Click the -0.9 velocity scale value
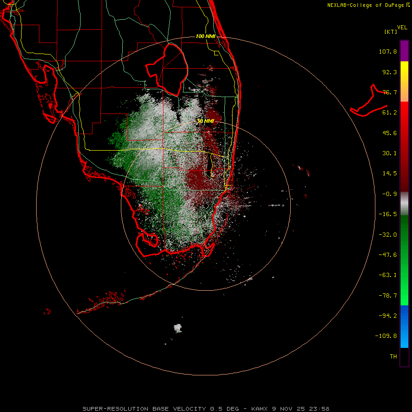Screen dimensions: 412x412 tap(390, 194)
